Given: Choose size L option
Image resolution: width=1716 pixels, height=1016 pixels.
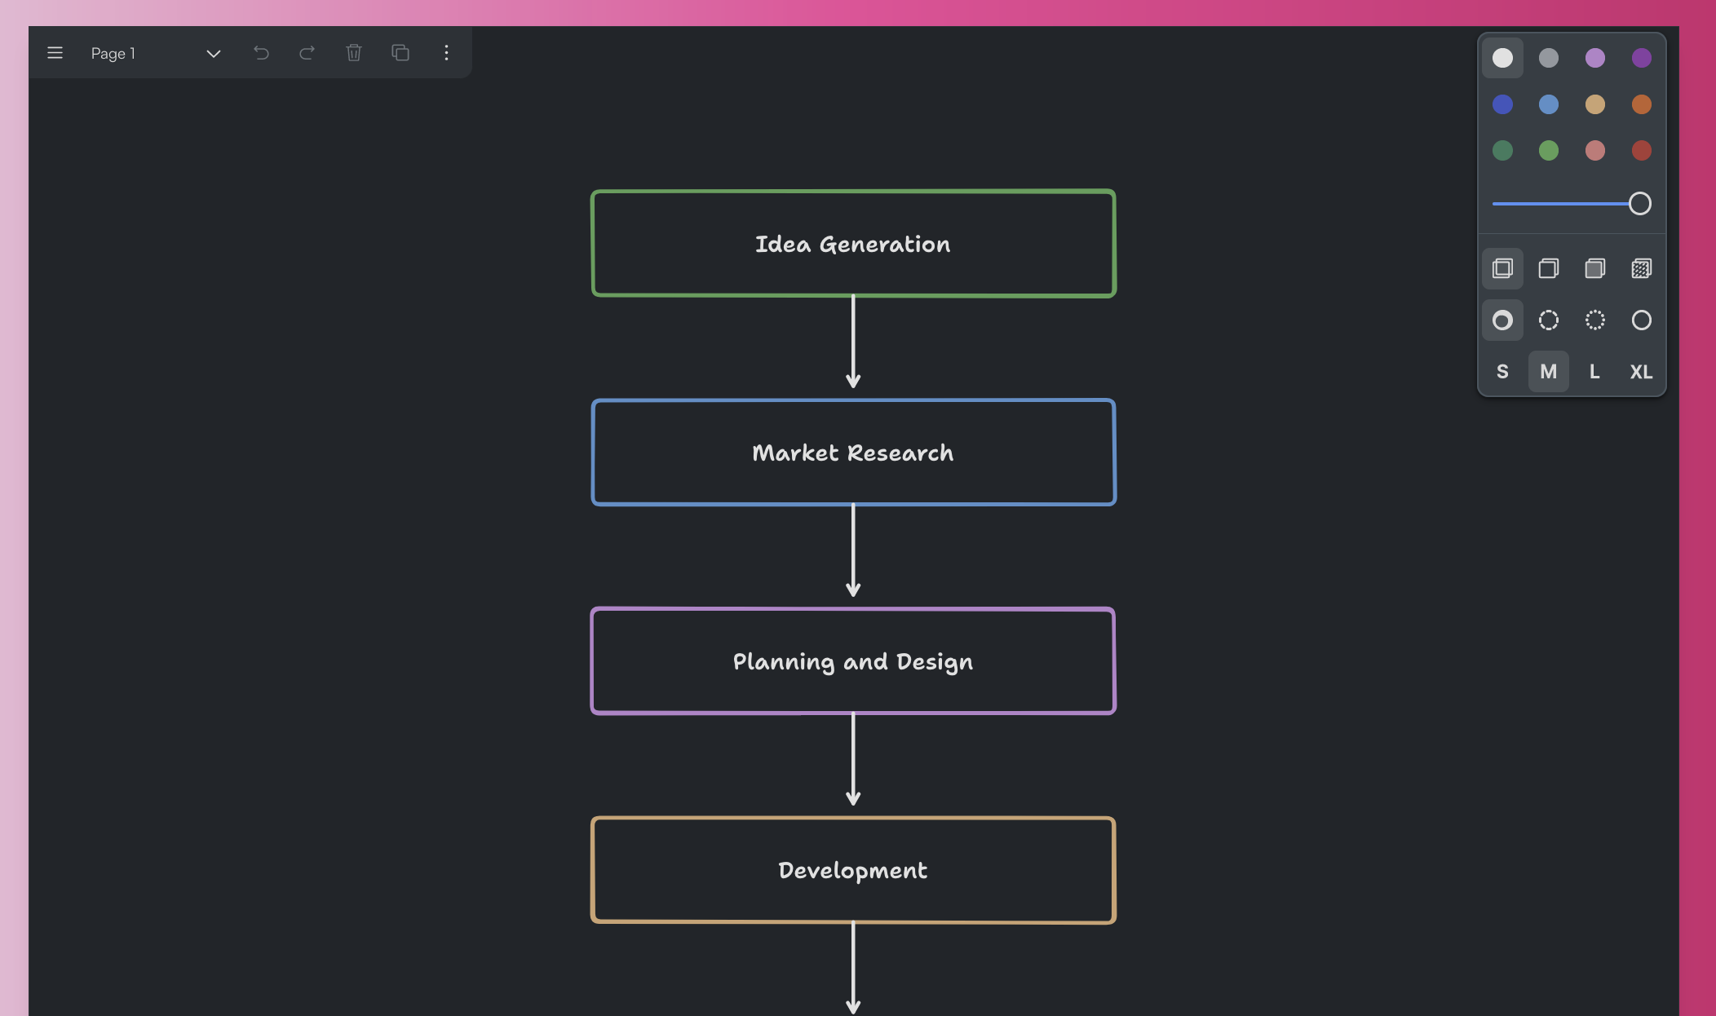Looking at the screenshot, I should 1594,372.
